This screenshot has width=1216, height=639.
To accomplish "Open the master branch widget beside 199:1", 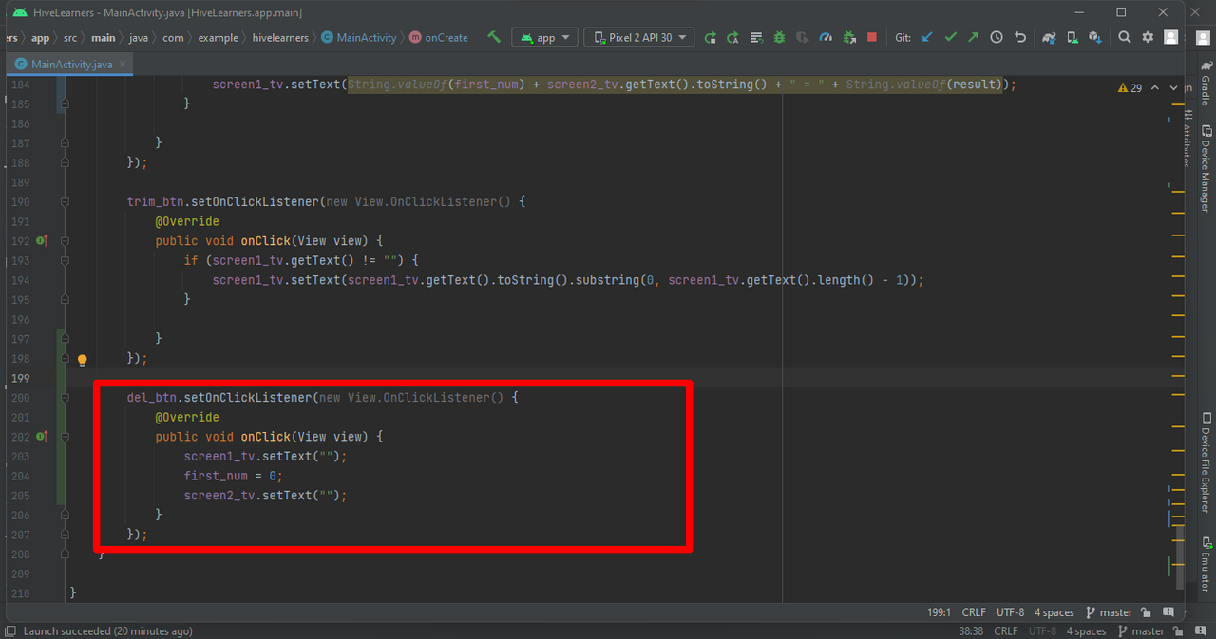I will (1110, 612).
